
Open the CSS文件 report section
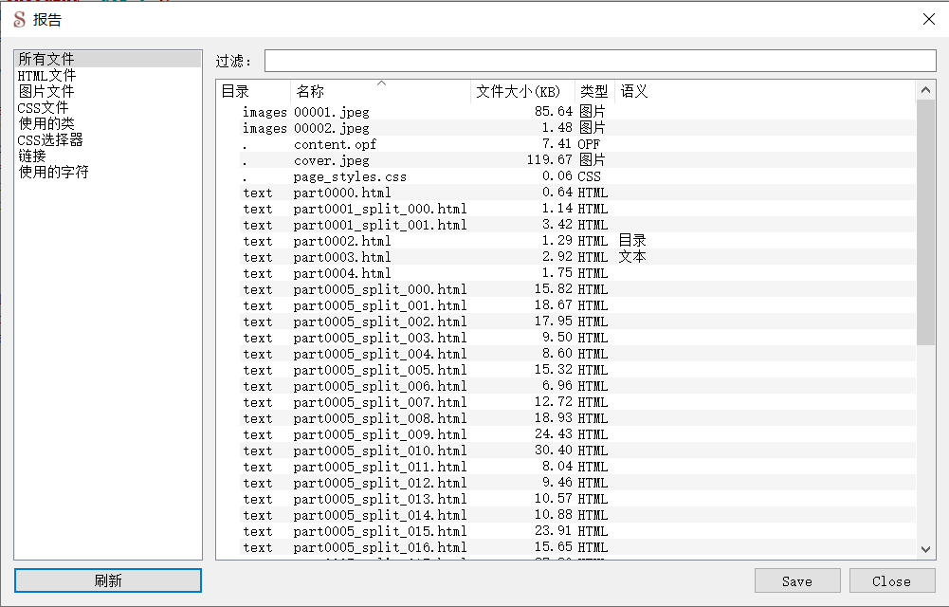tap(43, 108)
